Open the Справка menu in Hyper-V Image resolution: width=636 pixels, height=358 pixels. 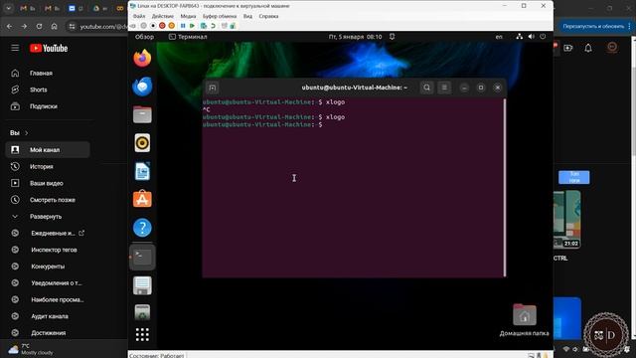point(268,16)
